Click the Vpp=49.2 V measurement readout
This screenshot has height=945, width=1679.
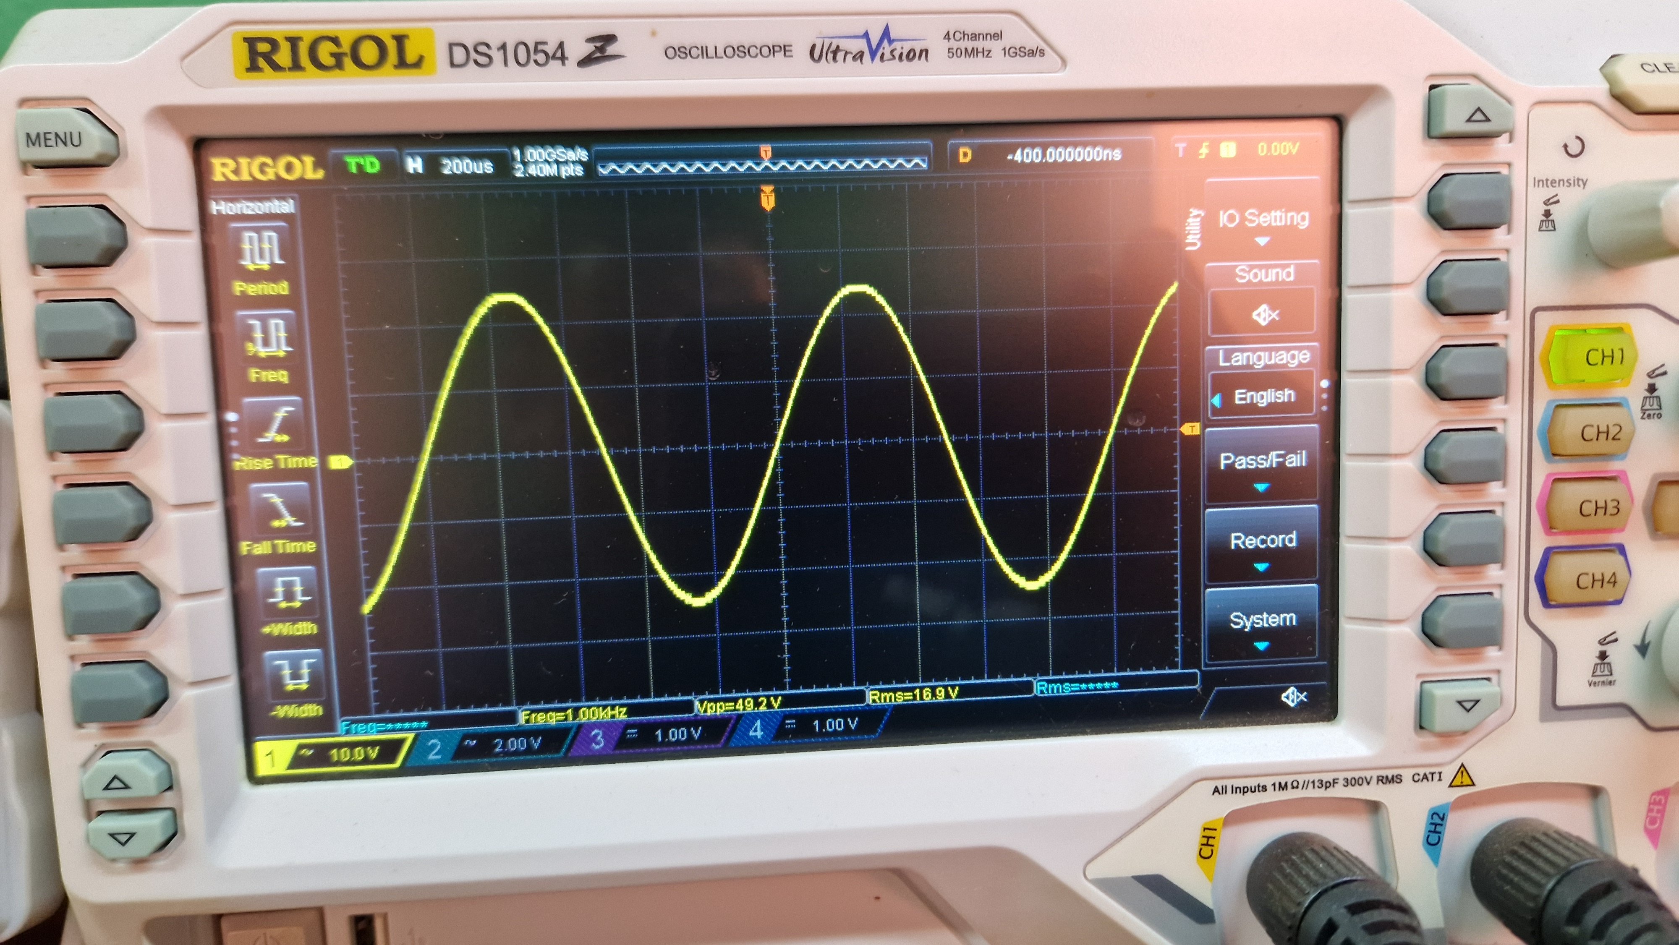pos(738,705)
